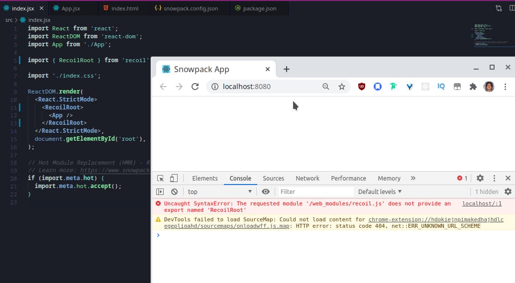
Task: Toggle the live expression eye icon
Action: click(266, 191)
